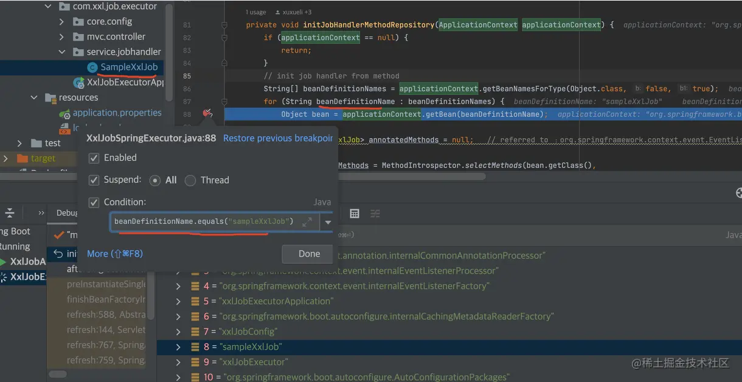742x382 pixels.
Task: Select the All suspend radio button
Action: click(155, 181)
